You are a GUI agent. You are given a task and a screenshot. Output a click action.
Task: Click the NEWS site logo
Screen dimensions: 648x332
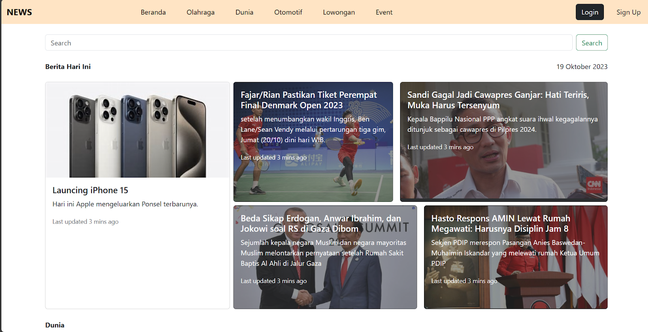[x=19, y=12]
